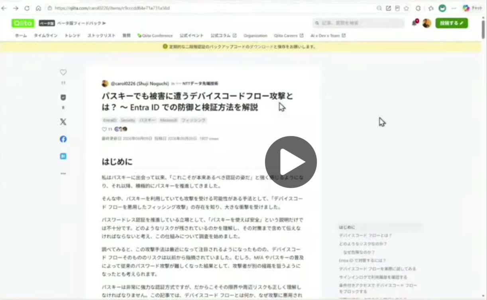This screenshot has width=487, height=300.
Task: View the liker avatars under the tags
Action: pos(121,129)
